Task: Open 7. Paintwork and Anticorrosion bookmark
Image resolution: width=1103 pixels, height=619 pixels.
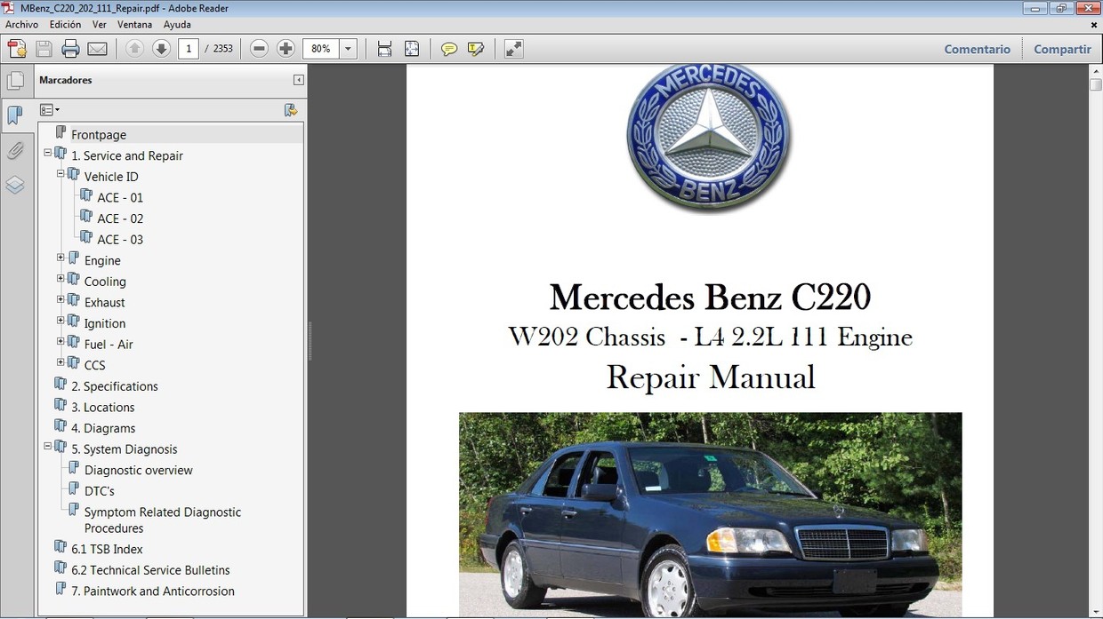Action: pos(153,591)
